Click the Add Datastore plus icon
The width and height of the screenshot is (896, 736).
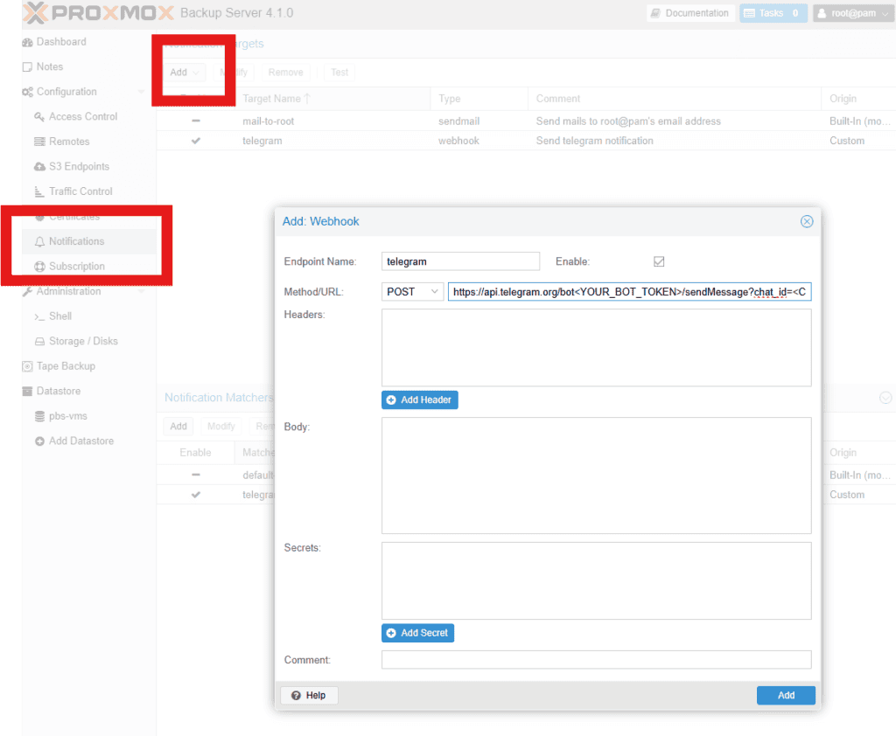[39, 441]
